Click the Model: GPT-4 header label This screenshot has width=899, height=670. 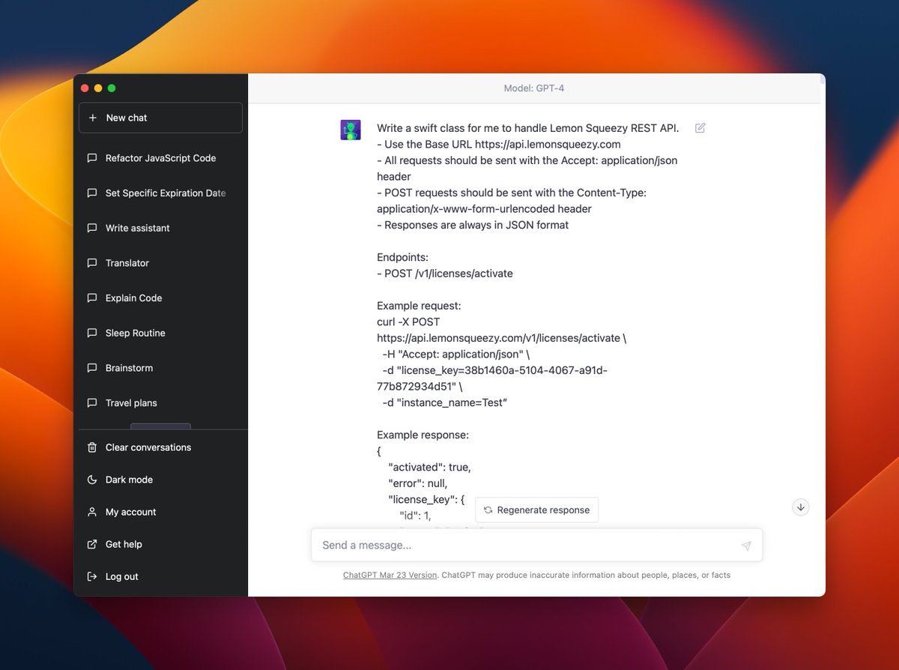(534, 88)
